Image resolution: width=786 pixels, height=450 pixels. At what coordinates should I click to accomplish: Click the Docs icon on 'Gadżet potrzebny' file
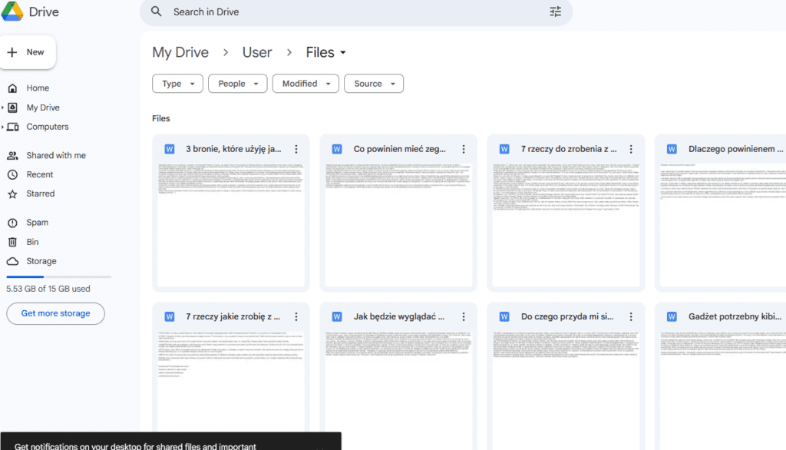coord(672,316)
